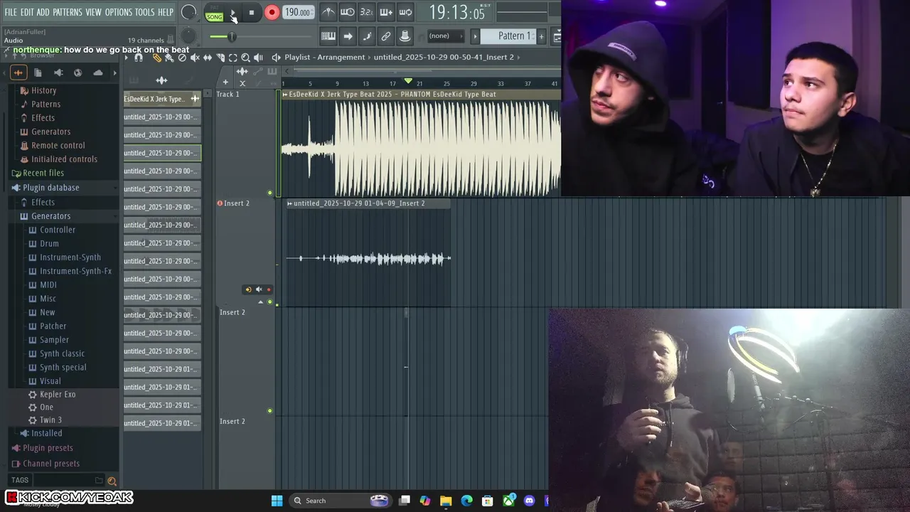Click the speaker icon before Playlist title
This screenshot has width=910, height=512.
tap(276, 58)
